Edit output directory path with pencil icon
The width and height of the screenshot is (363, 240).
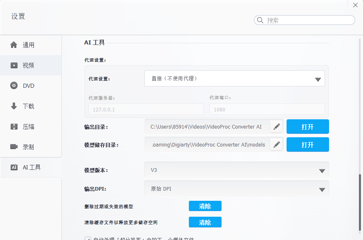276,127
